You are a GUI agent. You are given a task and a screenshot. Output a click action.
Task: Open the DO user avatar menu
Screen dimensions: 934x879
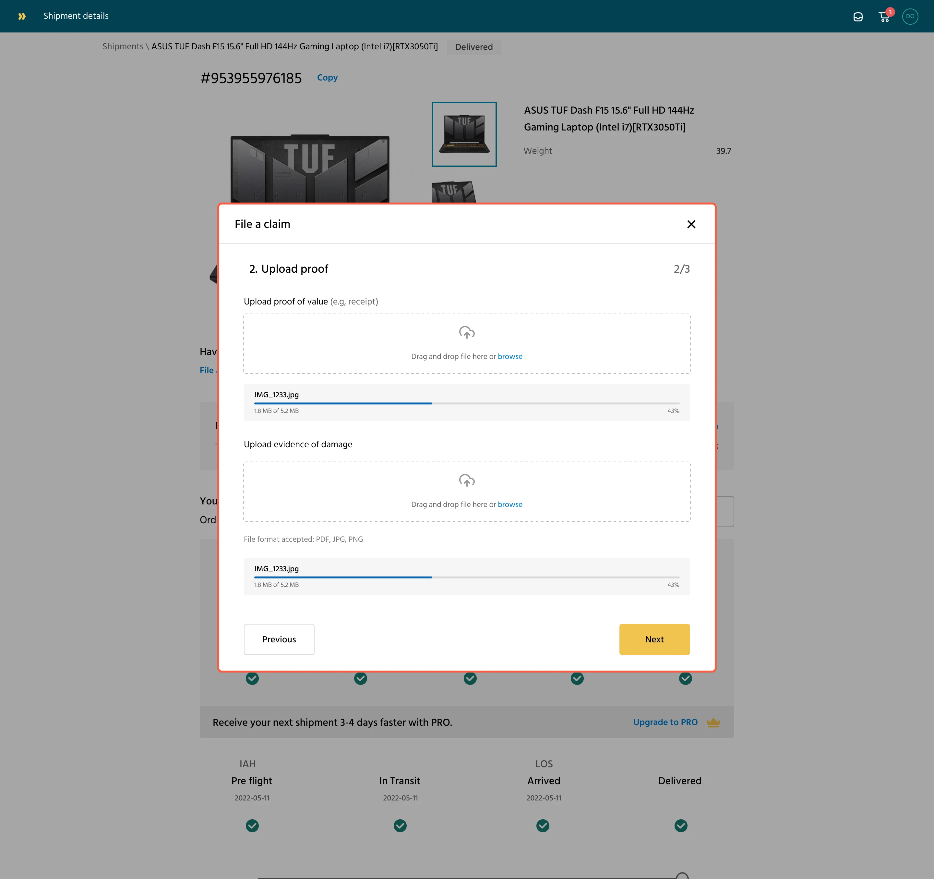tap(910, 17)
